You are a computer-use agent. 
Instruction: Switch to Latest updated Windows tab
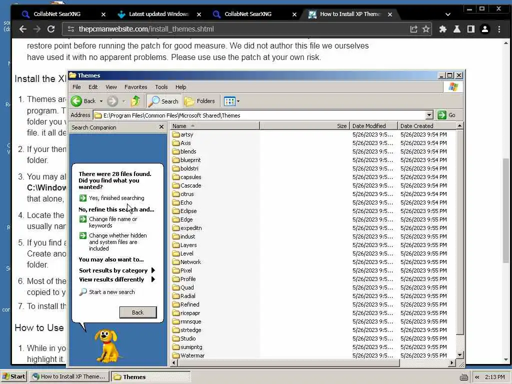pyautogui.click(x=158, y=14)
